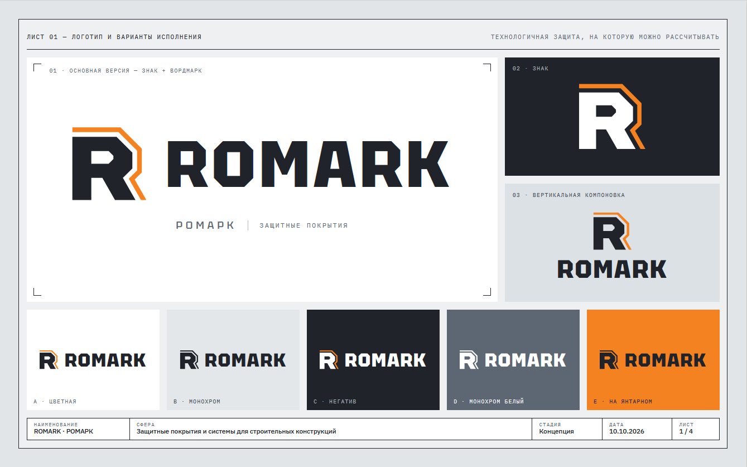Click the label '02 · ЗНАК'
The width and height of the screenshot is (747, 467).
pos(531,69)
